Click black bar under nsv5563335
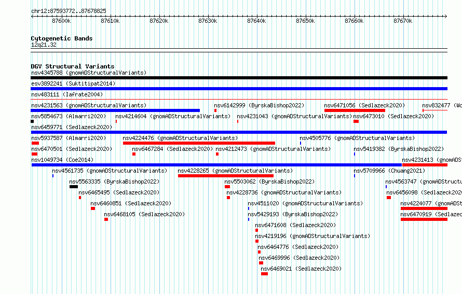 point(74,187)
